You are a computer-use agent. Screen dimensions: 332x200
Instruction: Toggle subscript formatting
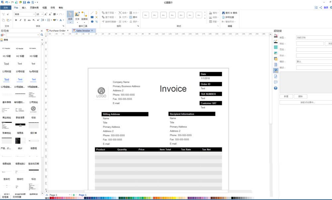34,20
